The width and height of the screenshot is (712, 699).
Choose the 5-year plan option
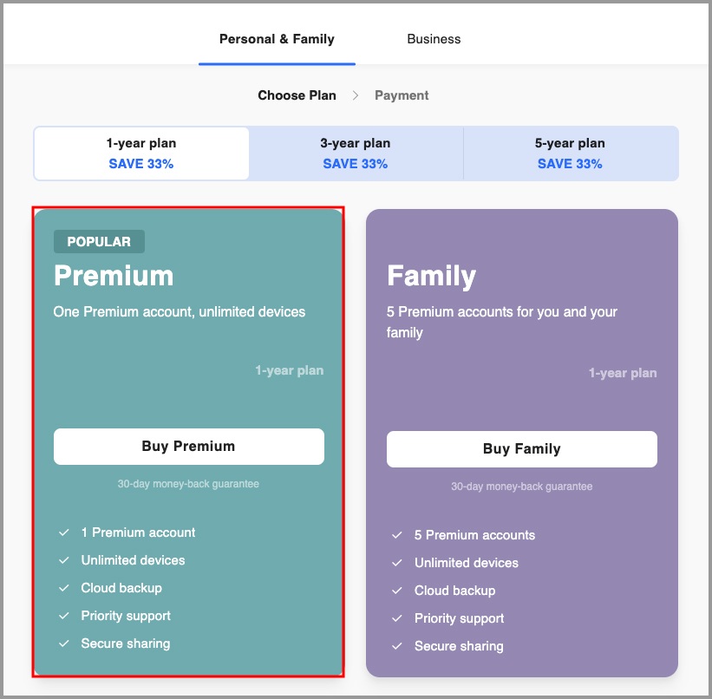pyautogui.click(x=570, y=154)
